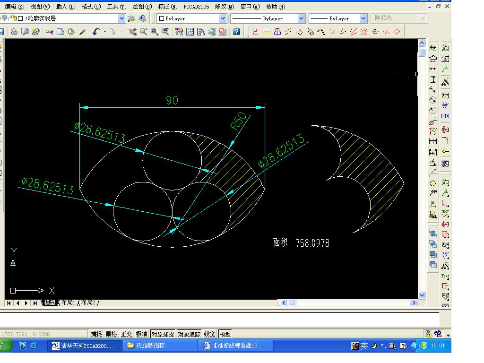Select the Angular Dimension tool

tap(433, 163)
